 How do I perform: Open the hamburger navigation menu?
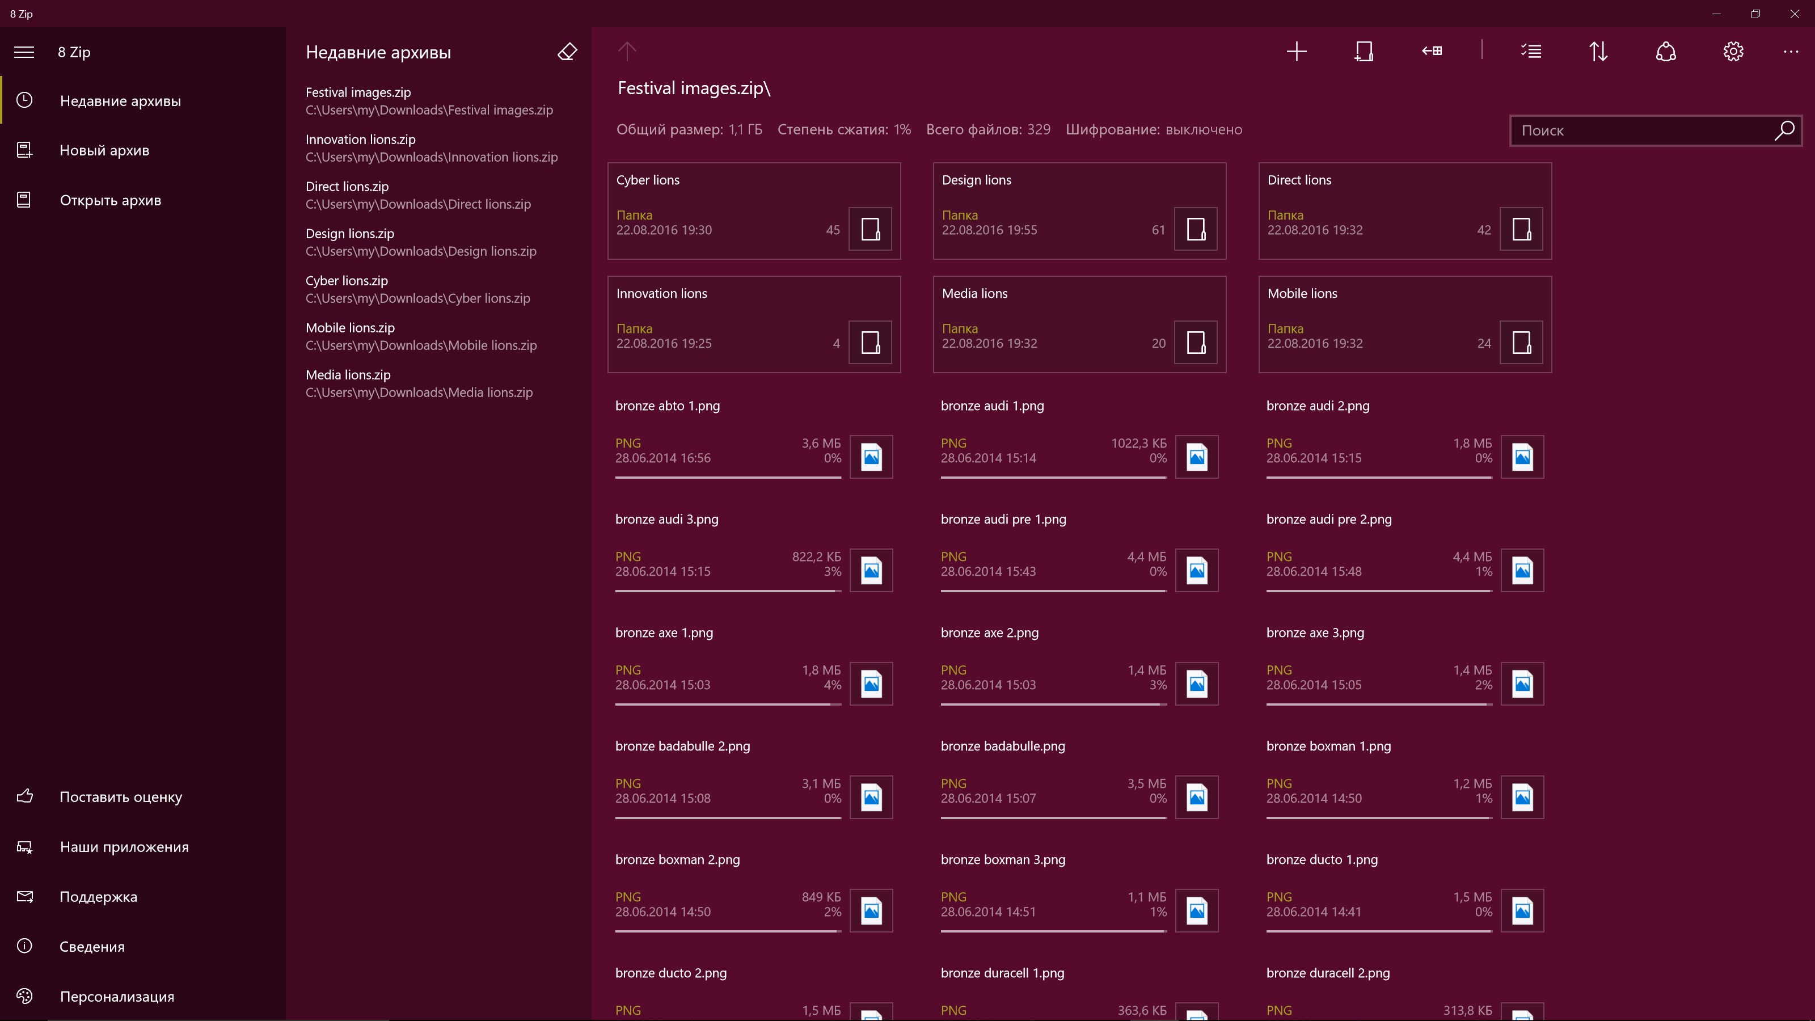24,52
